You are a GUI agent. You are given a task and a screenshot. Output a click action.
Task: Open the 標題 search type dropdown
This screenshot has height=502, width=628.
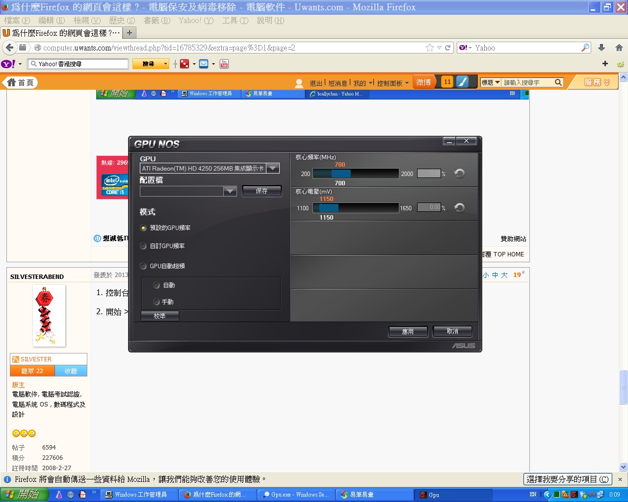pos(491,82)
